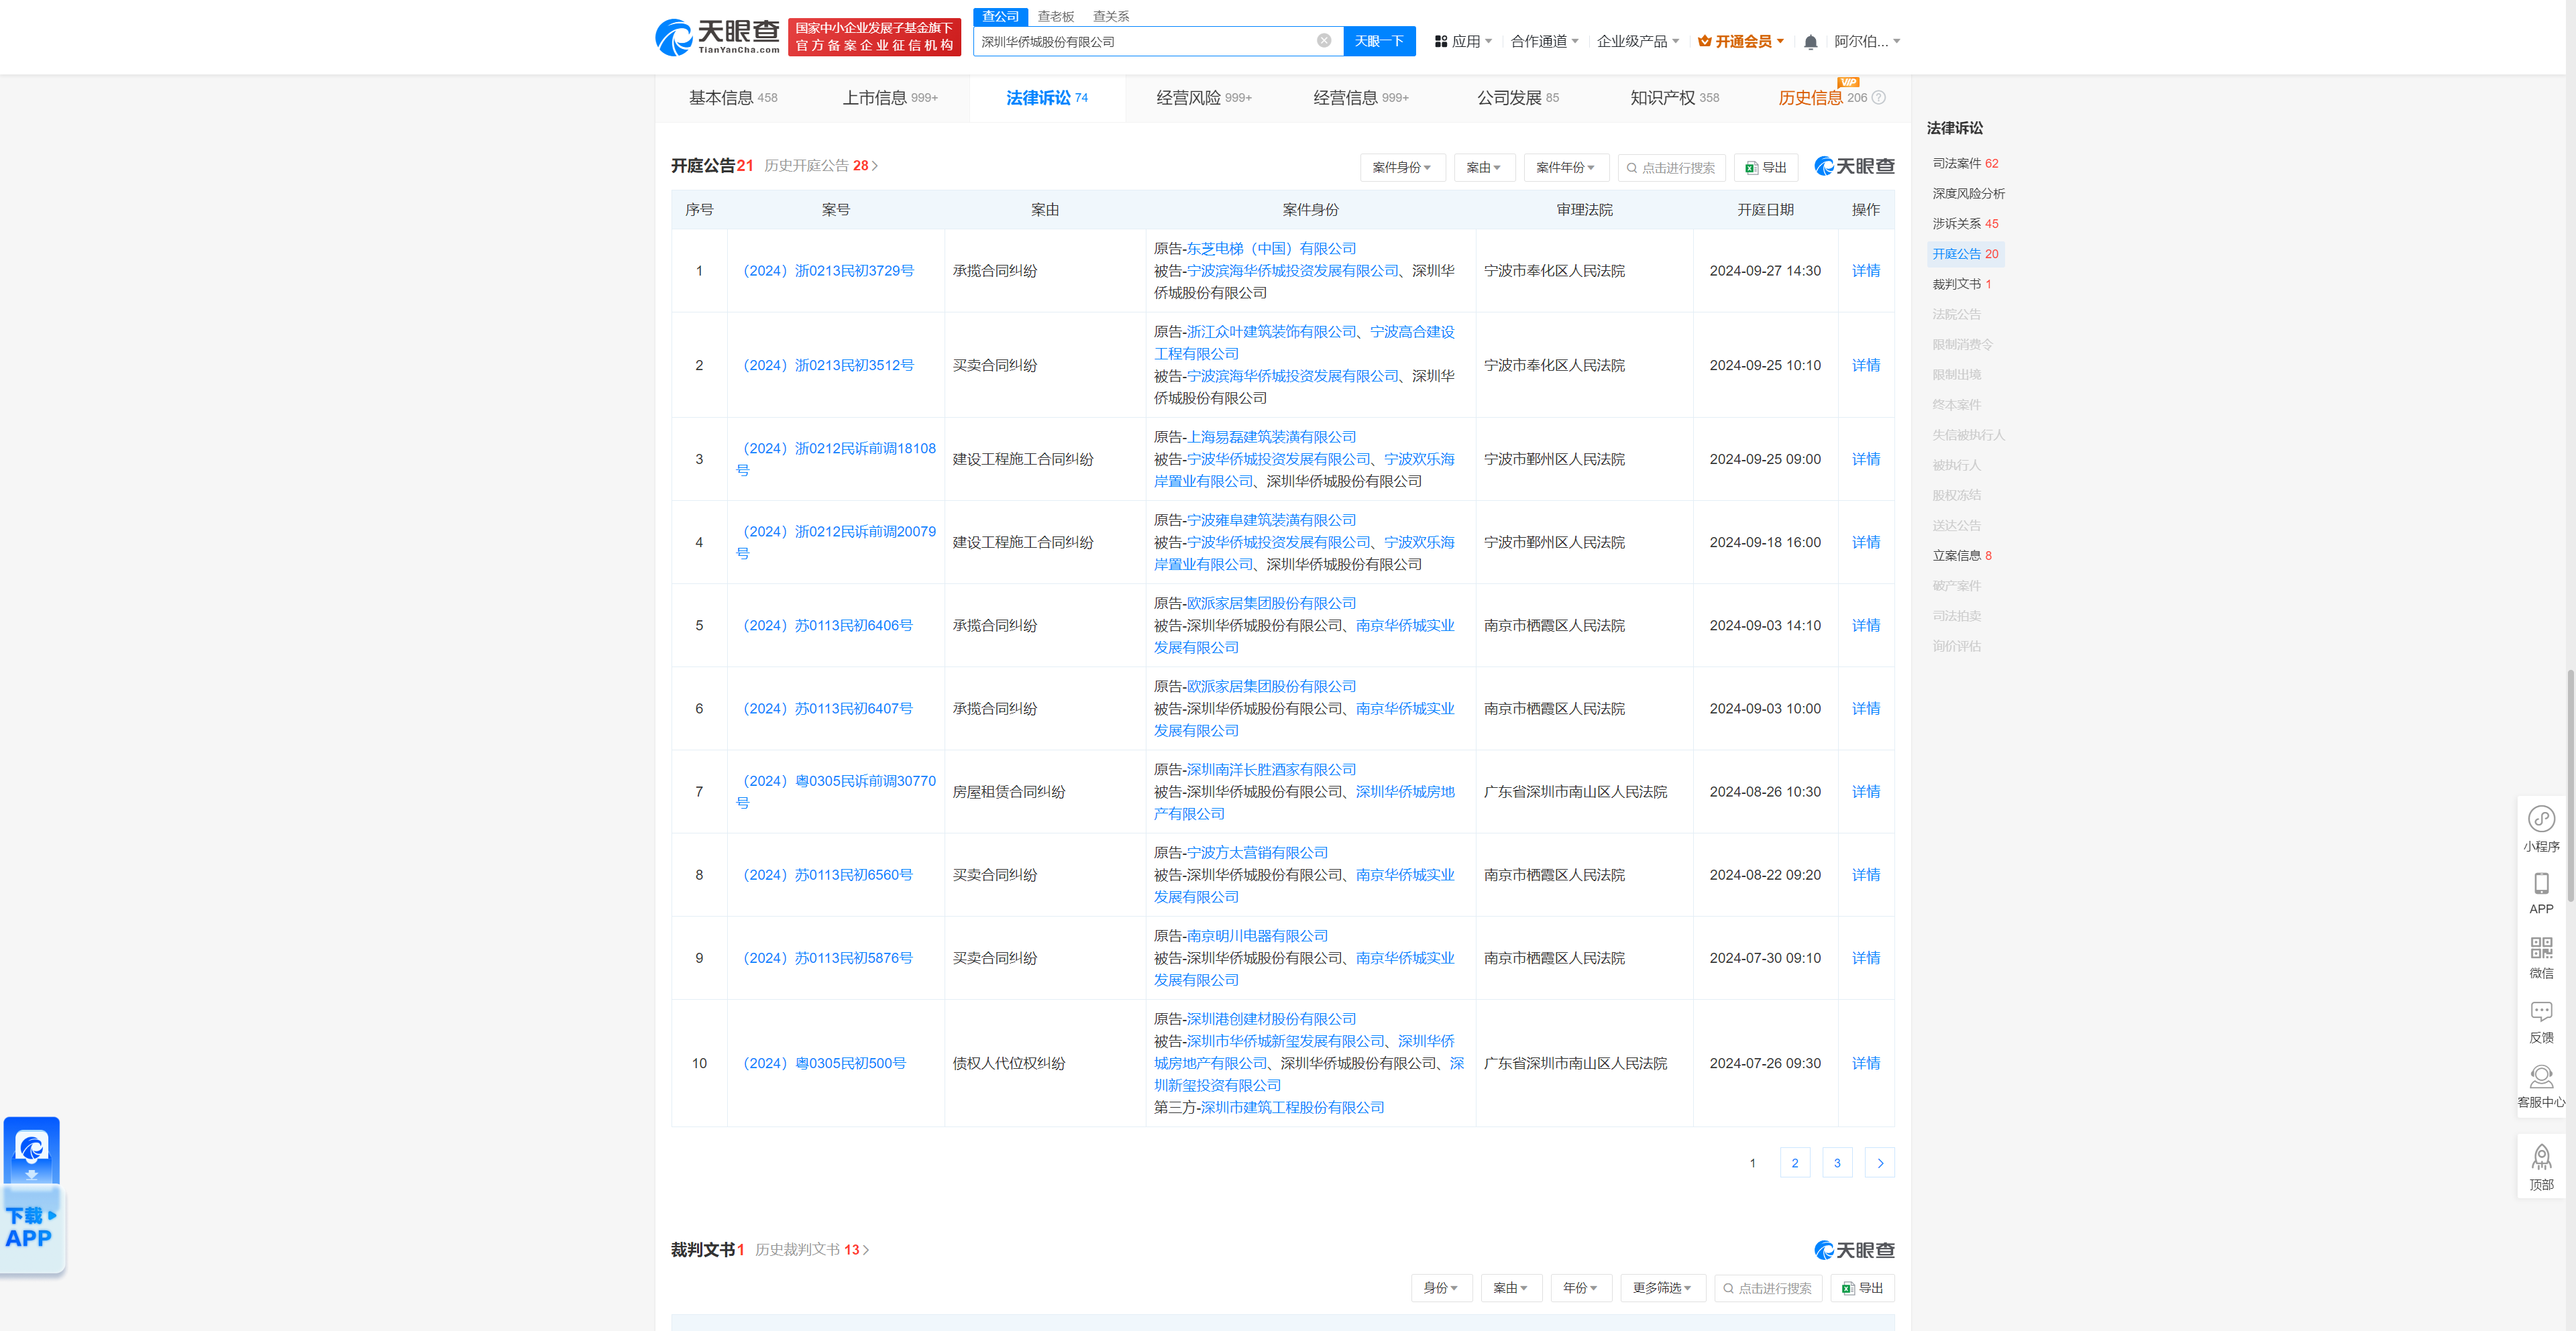Screen dimensions: 2576x1331
Task: Export 开庭公告 table with 导出 button
Action: point(1766,167)
